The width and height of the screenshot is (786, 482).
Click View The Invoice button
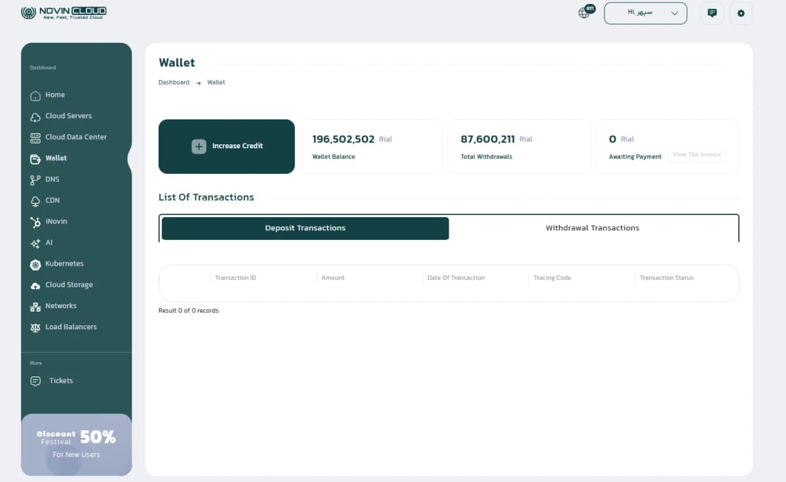(697, 155)
